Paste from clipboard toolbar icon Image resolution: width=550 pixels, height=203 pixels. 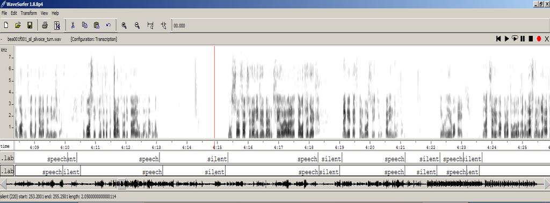(x=97, y=25)
